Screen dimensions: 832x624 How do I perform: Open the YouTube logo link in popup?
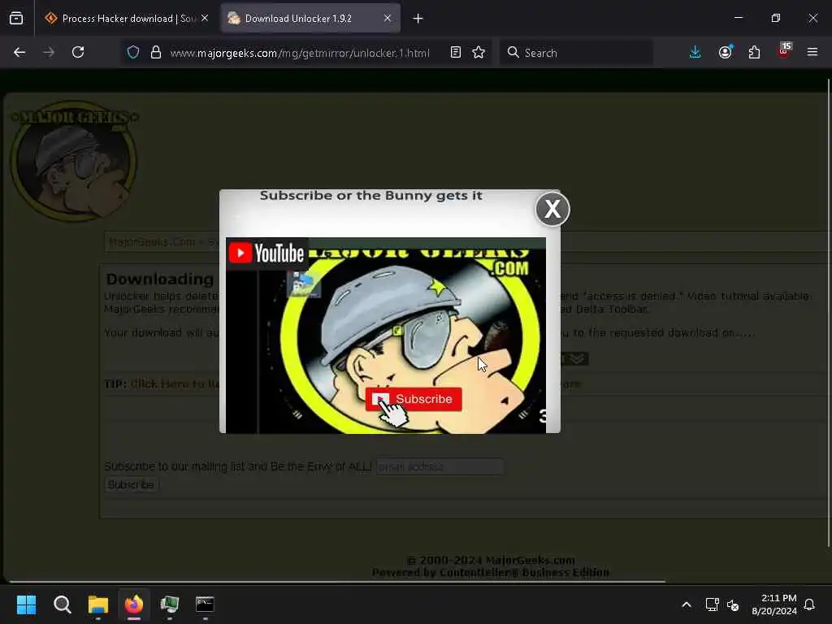(x=266, y=253)
